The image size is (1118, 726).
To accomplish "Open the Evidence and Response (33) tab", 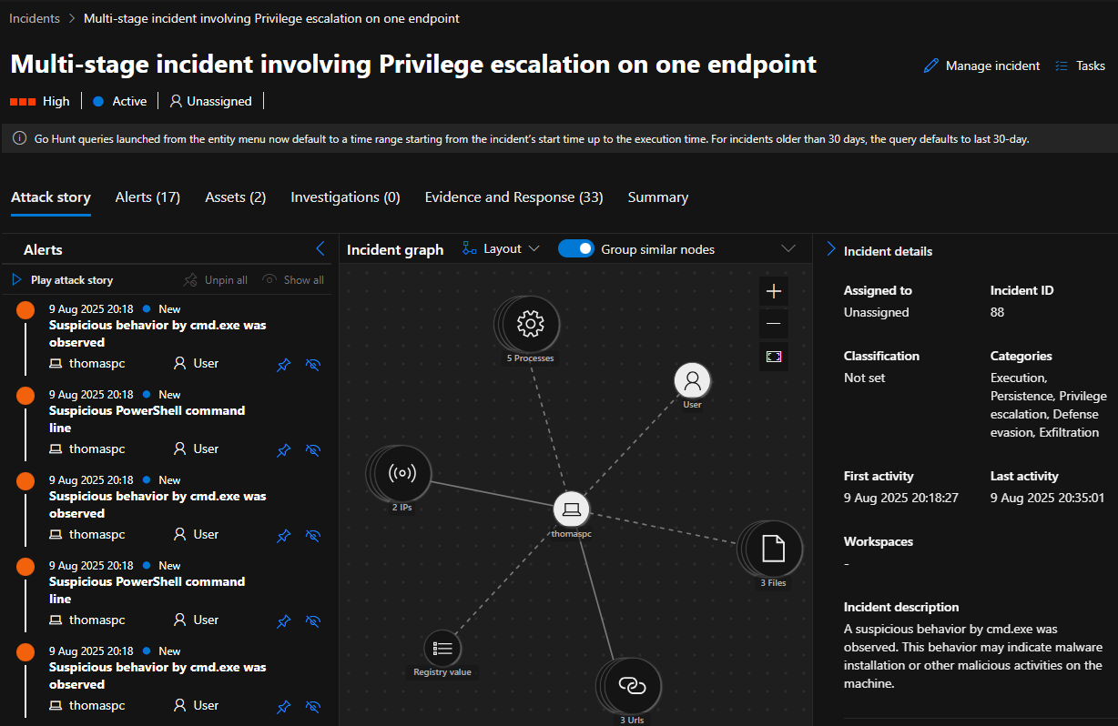I will [x=513, y=197].
